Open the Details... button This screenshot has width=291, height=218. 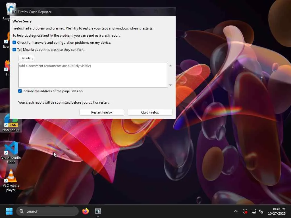click(26, 58)
